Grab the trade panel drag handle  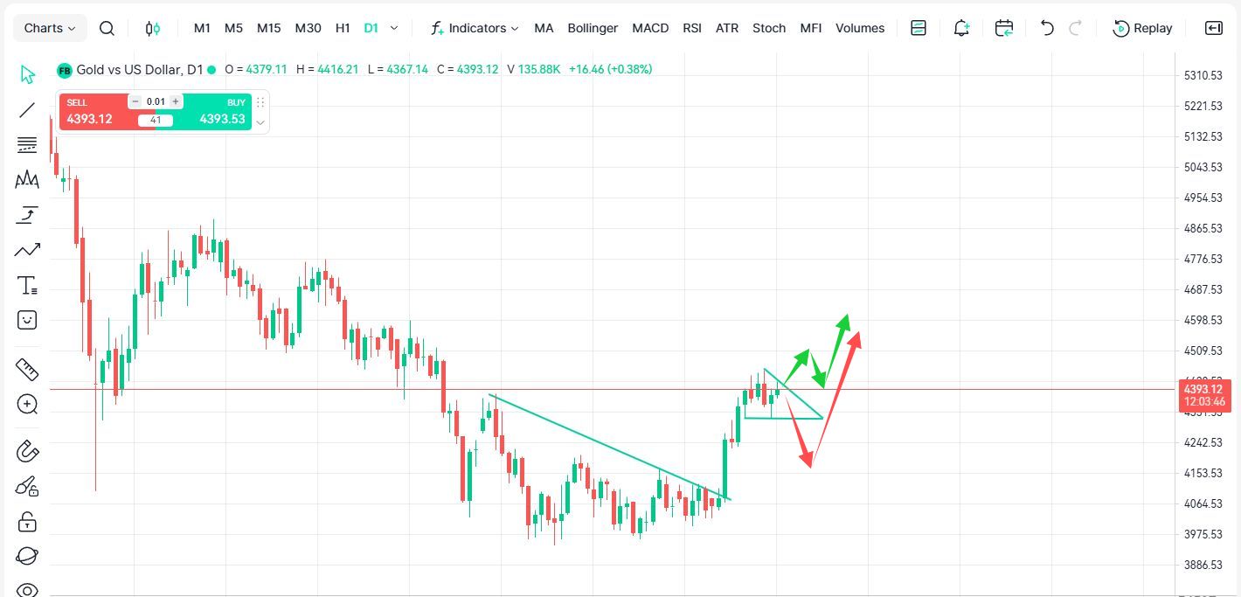[x=260, y=102]
